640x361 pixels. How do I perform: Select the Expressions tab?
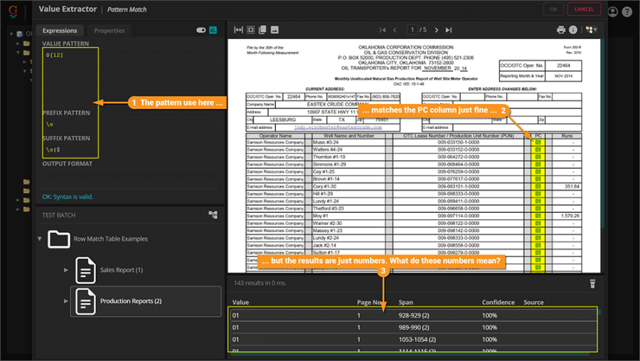[60, 31]
